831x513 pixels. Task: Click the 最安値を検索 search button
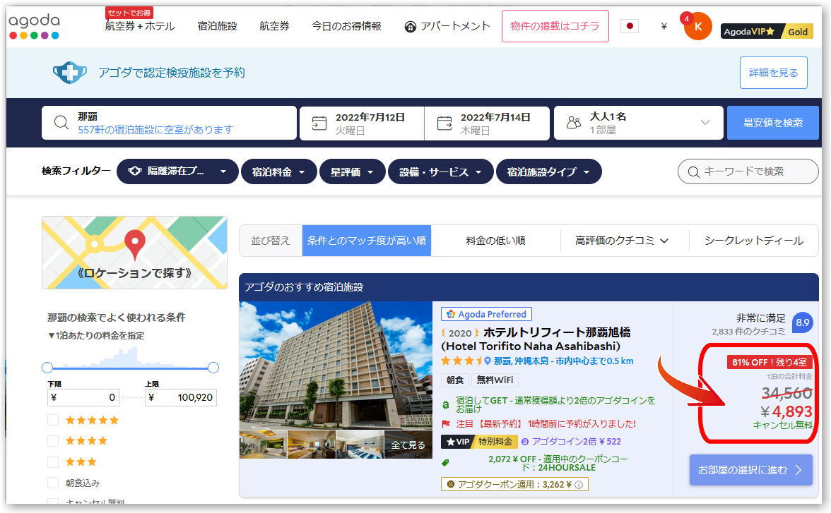(772, 123)
